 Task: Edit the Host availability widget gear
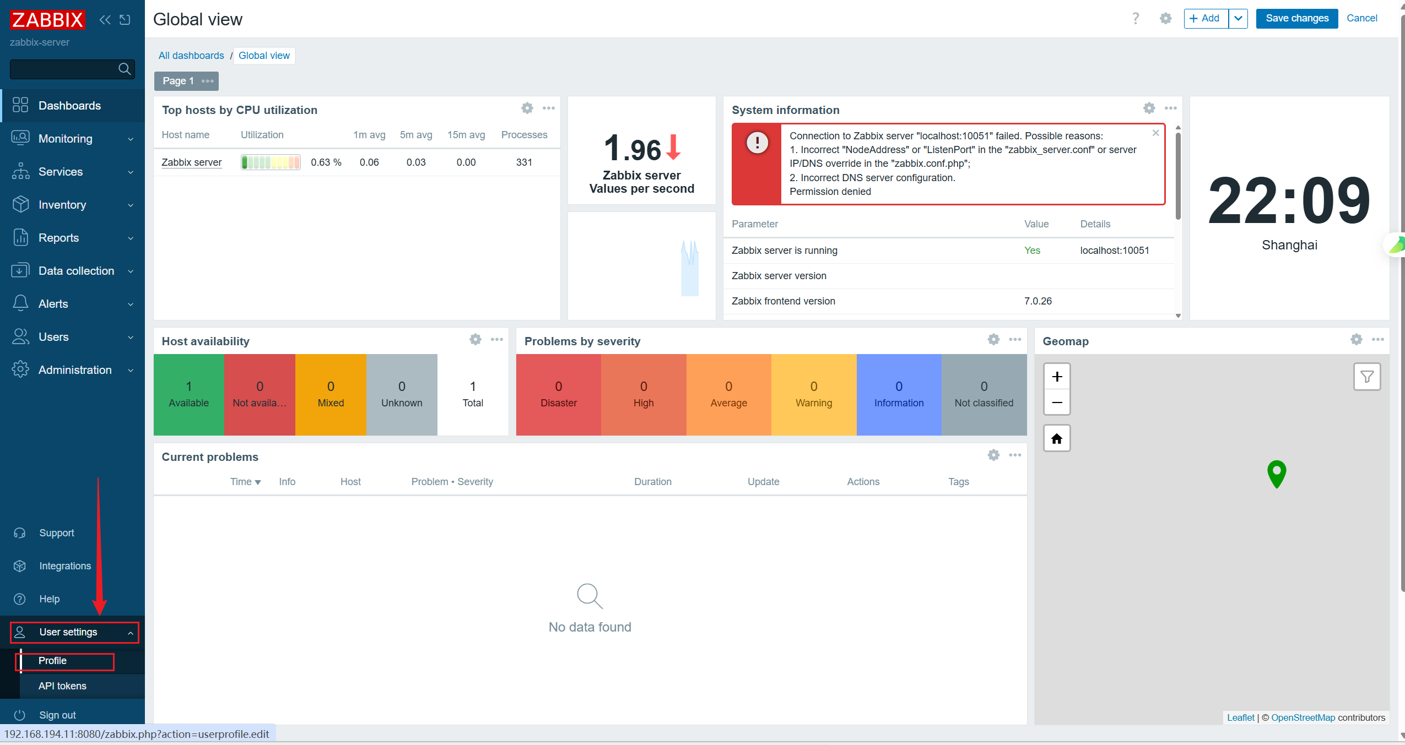point(475,339)
